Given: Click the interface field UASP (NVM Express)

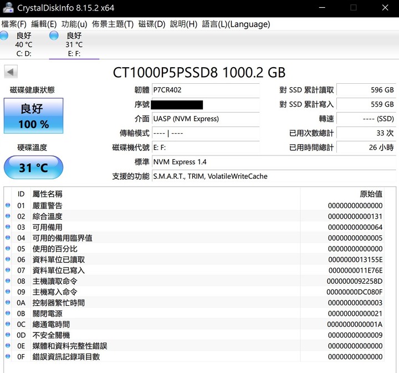Looking at the screenshot, I should tap(206, 119).
